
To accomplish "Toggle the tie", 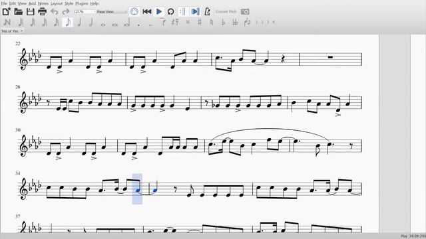I will point(162,22).
